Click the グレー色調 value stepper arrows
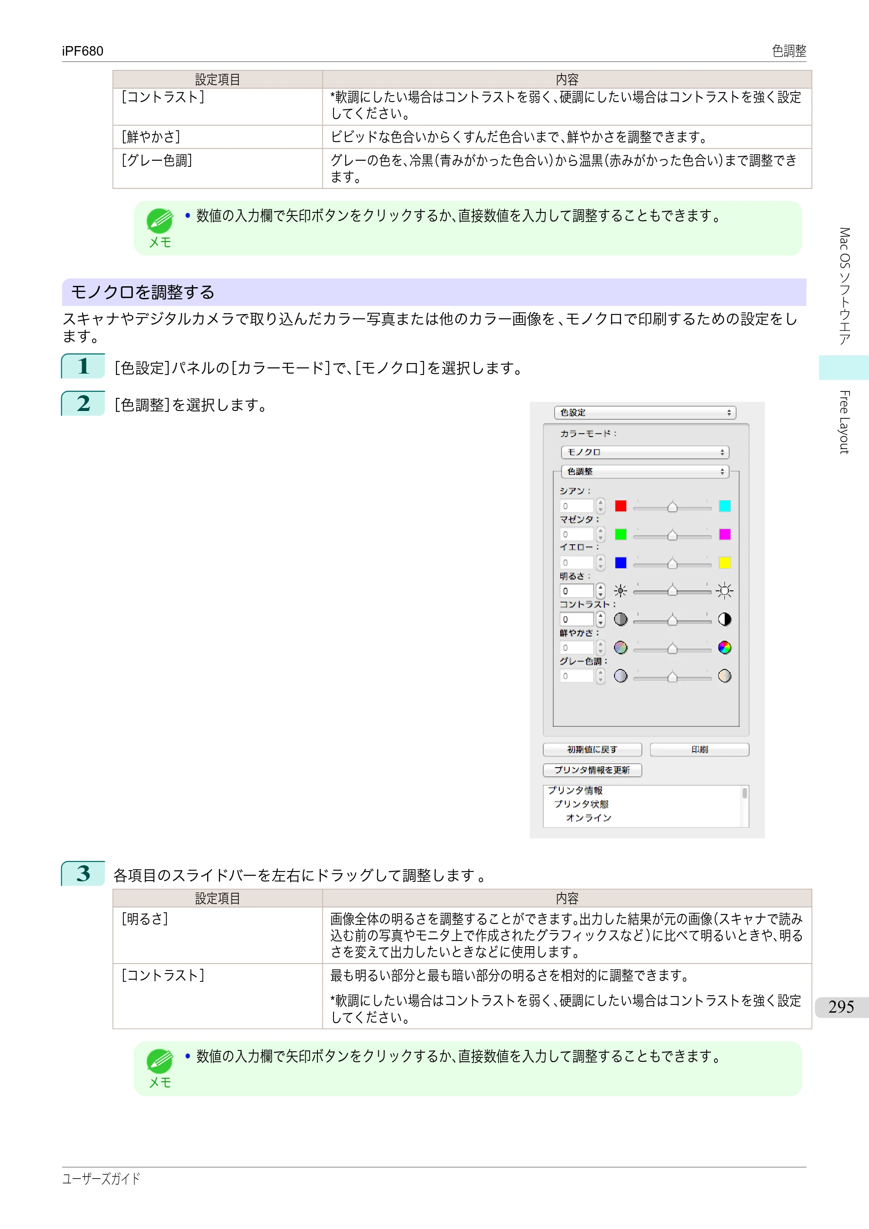 pos(600,676)
